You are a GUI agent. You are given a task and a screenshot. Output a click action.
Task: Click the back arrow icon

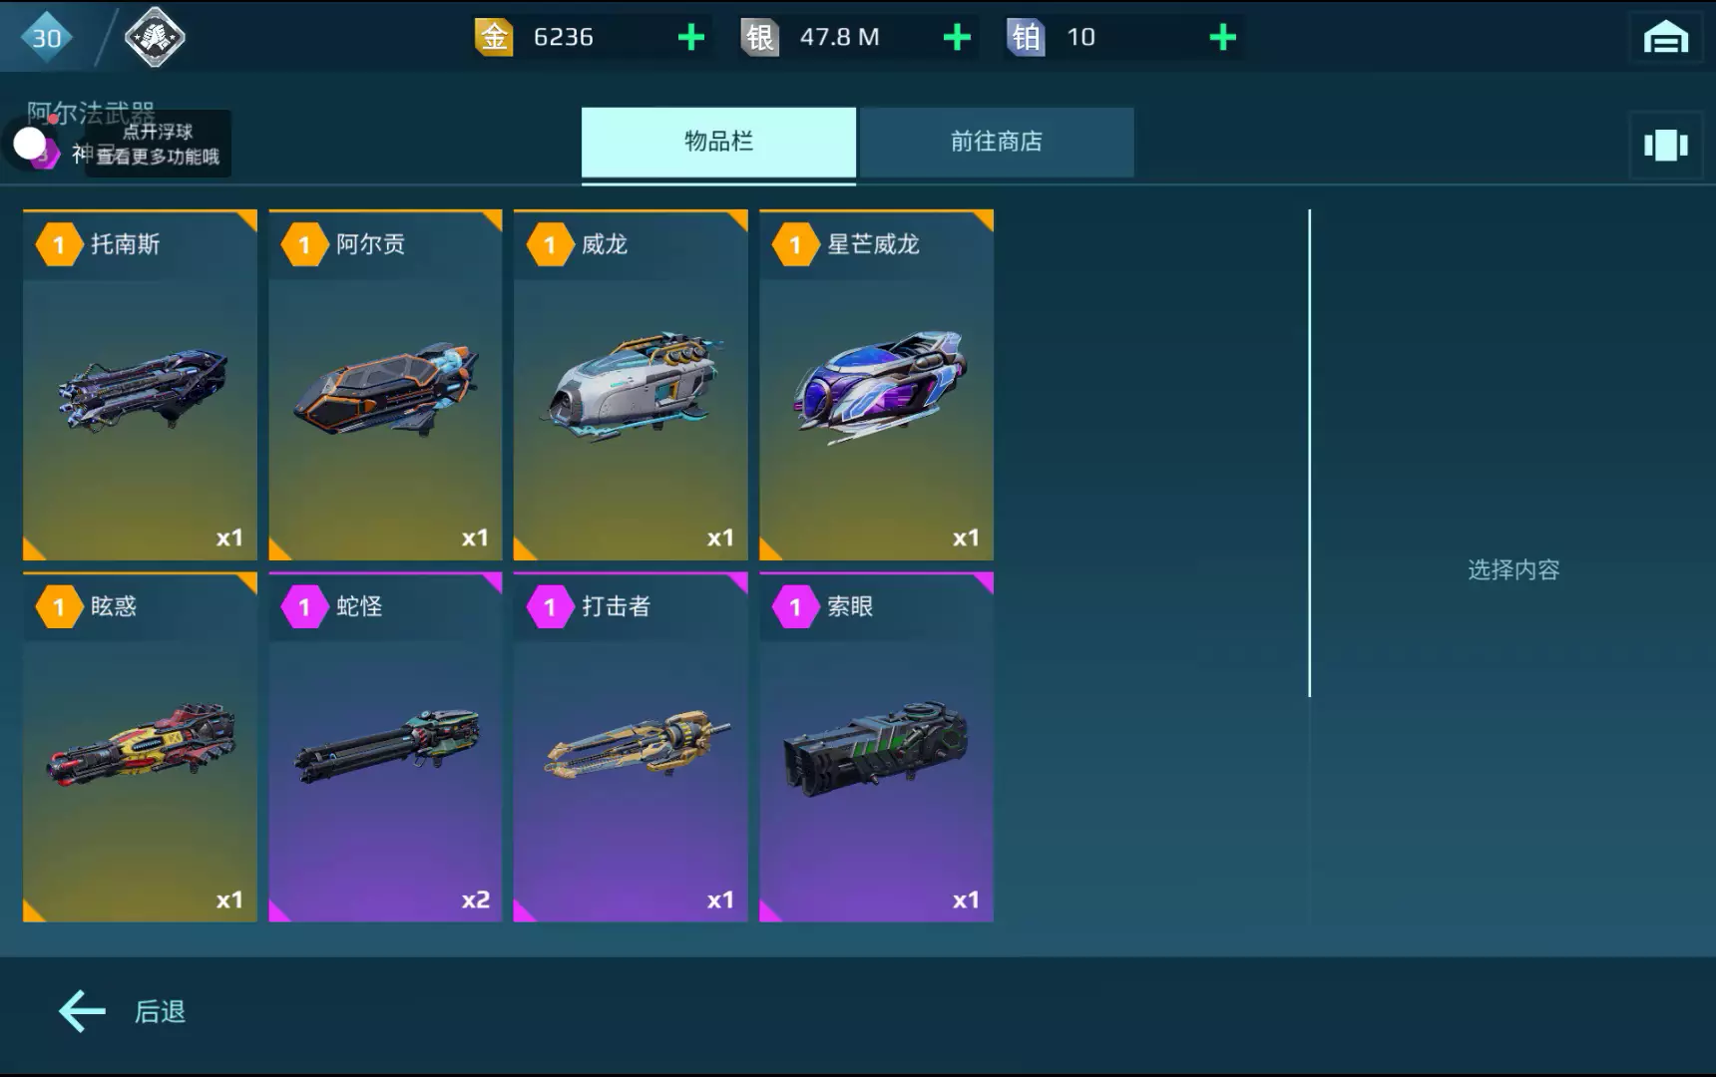pos(82,1011)
